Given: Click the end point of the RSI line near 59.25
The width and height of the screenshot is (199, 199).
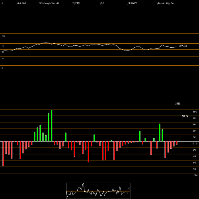Looking at the screenshot, I should point(176,47).
